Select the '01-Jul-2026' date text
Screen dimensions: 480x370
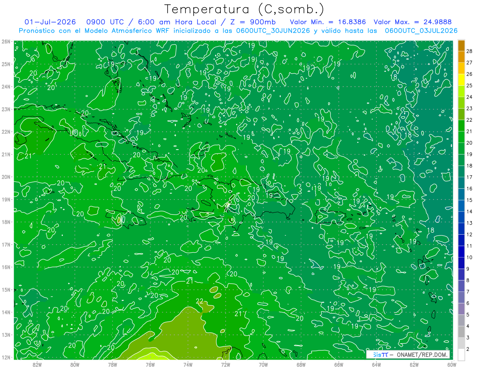point(50,22)
